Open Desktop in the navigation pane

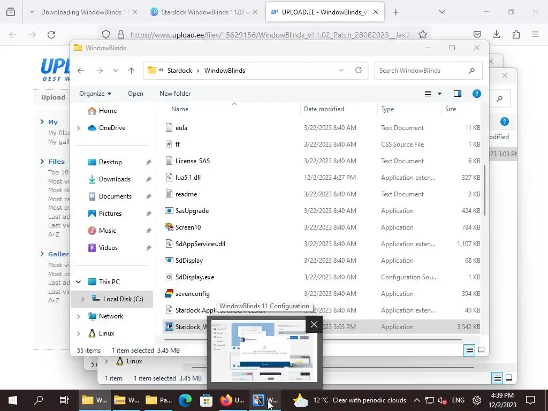pyautogui.click(x=110, y=162)
